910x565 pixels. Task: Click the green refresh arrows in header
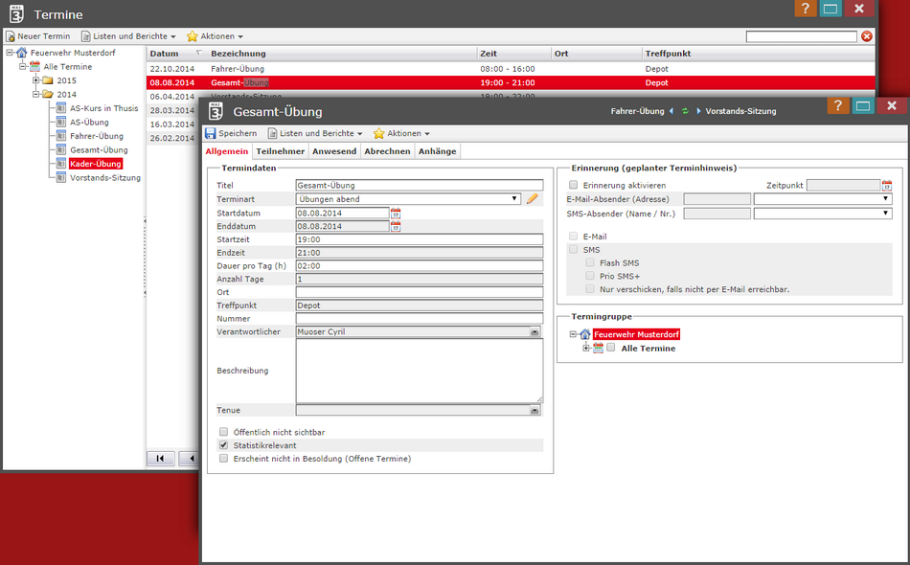tap(685, 111)
